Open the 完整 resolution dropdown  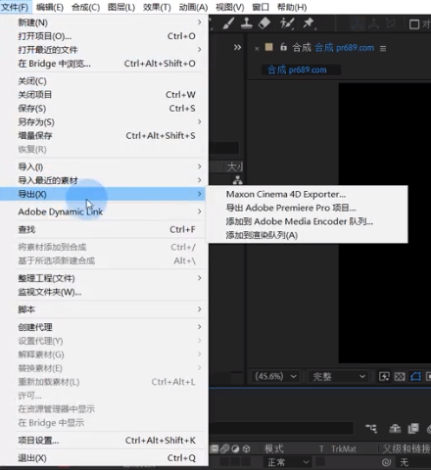[339, 377]
